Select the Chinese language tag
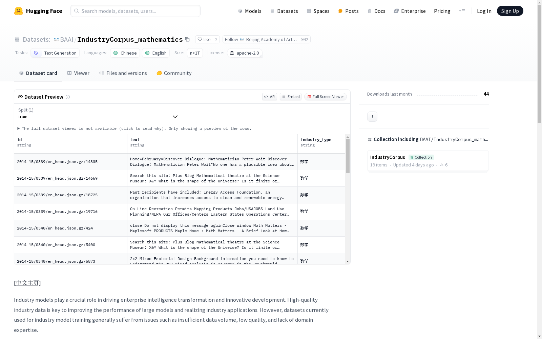Screen dimensions: 542x339 tap(125, 53)
